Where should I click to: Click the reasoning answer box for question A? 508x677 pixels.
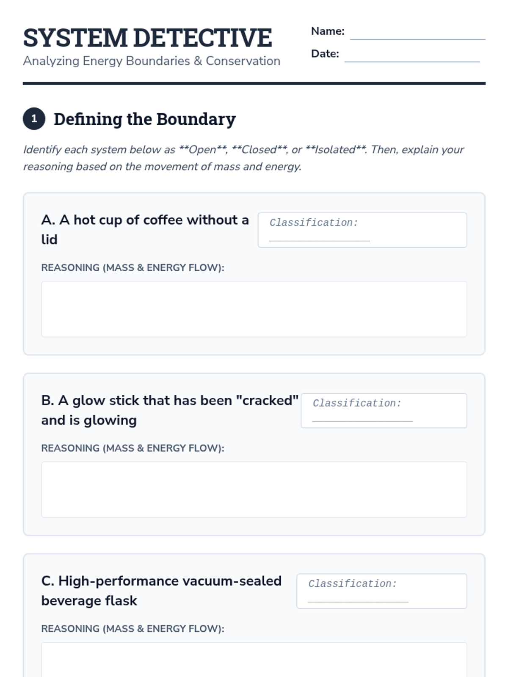pos(254,309)
